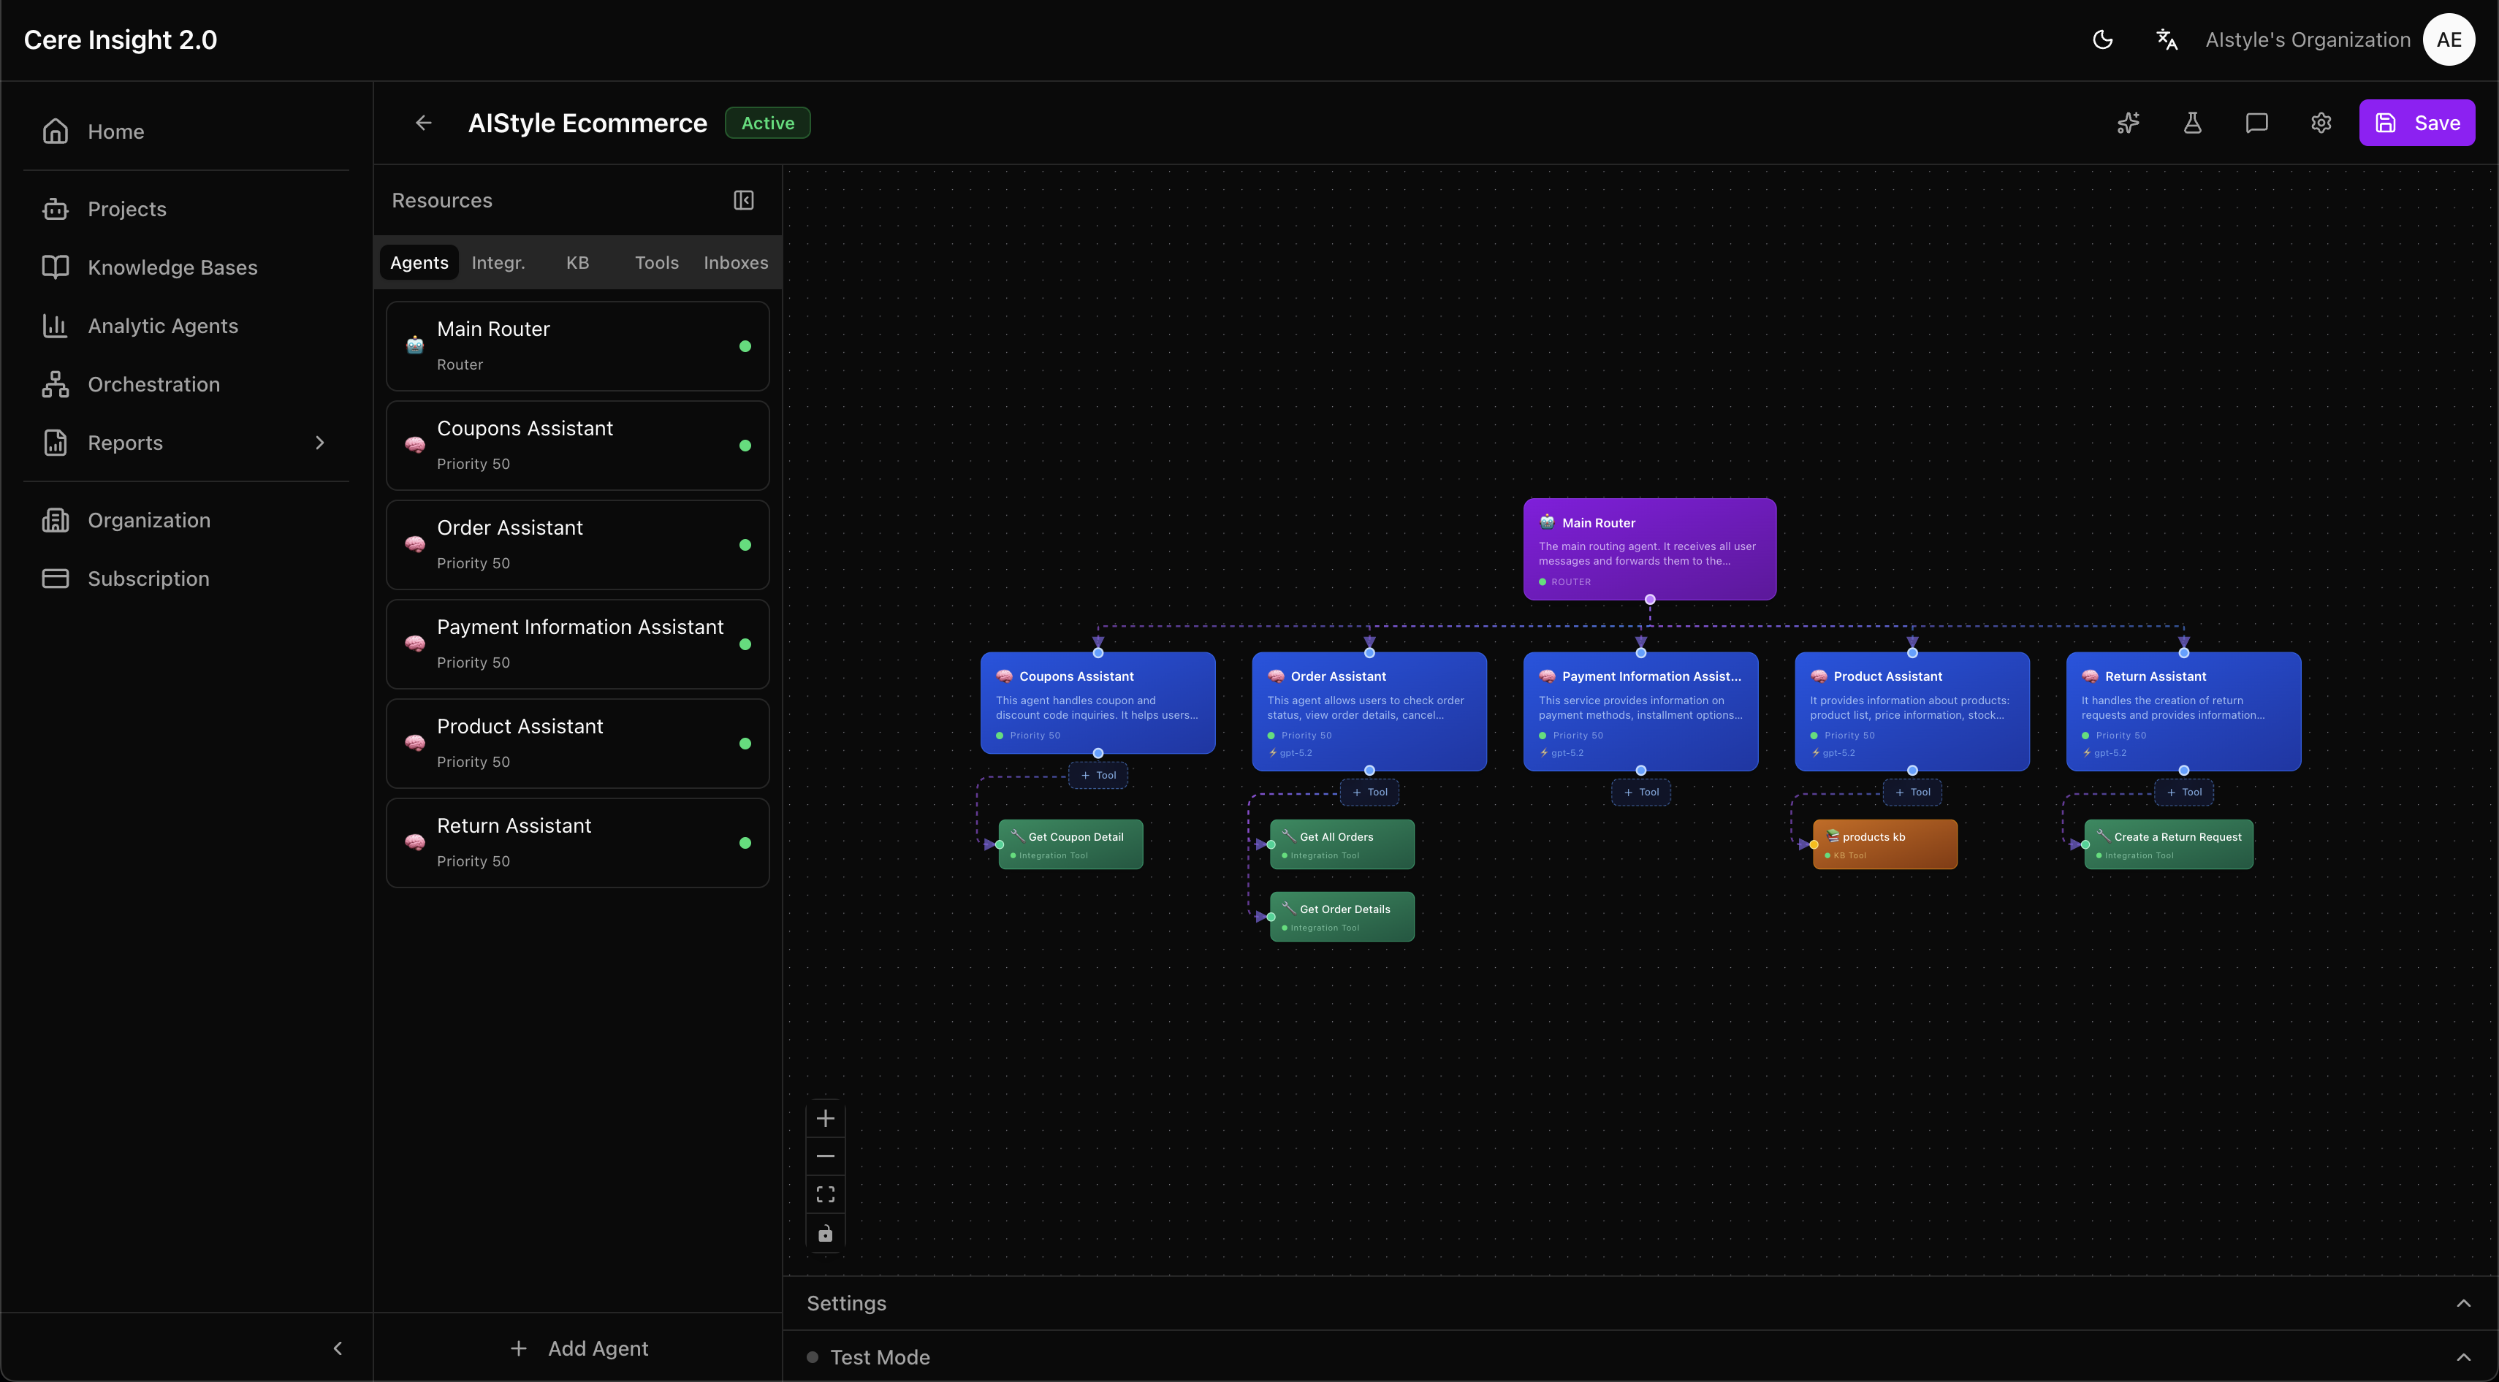Click the Save button
Screen dimensions: 2499x1382
(2419, 122)
